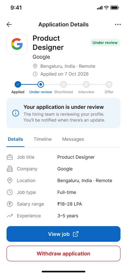
Task: Tap the Full-time job type value
Action: [67, 192]
